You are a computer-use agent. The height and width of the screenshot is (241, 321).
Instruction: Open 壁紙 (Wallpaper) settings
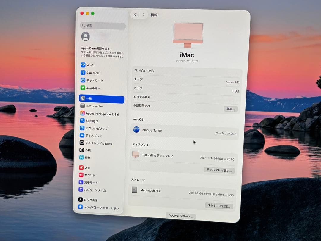83,157
